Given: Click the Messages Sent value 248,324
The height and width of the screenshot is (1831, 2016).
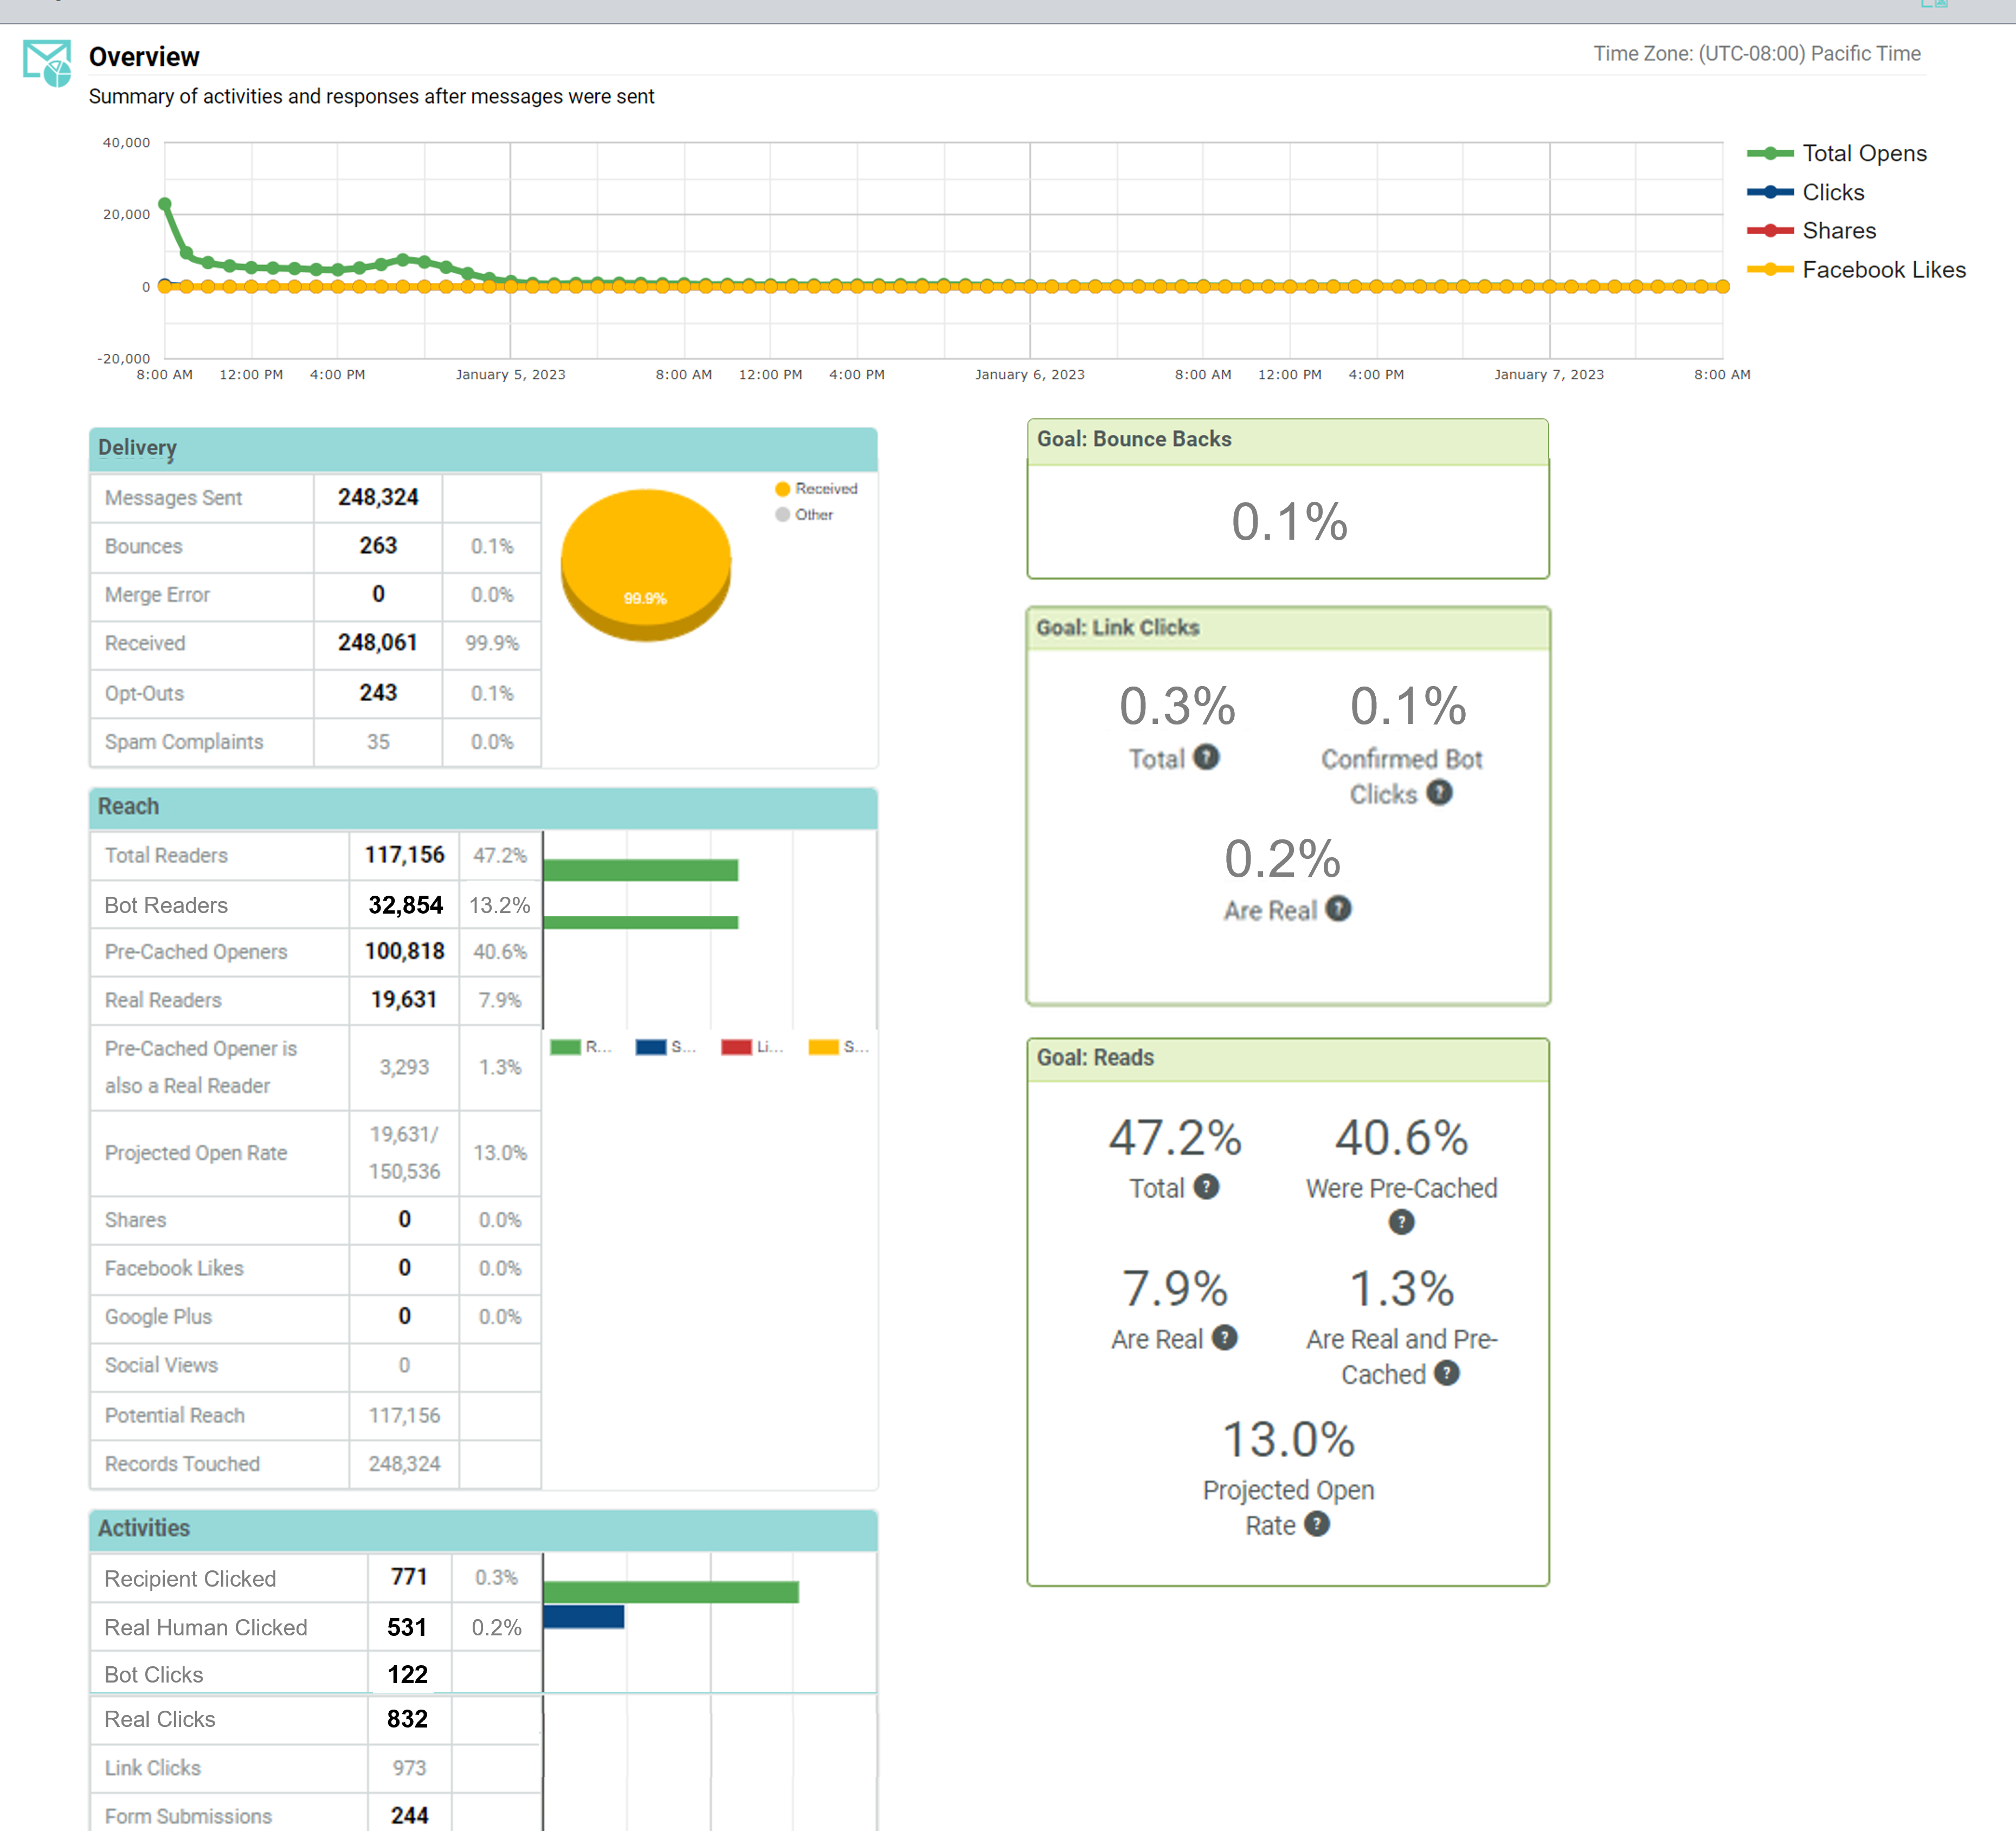Looking at the screenshot, I should pyautogui.click(x=378, y=498).
